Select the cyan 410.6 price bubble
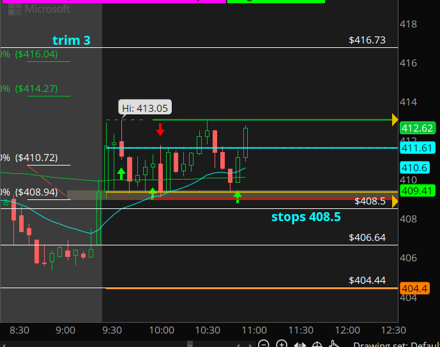Screen dimensions: 440x347 (414, 167)
